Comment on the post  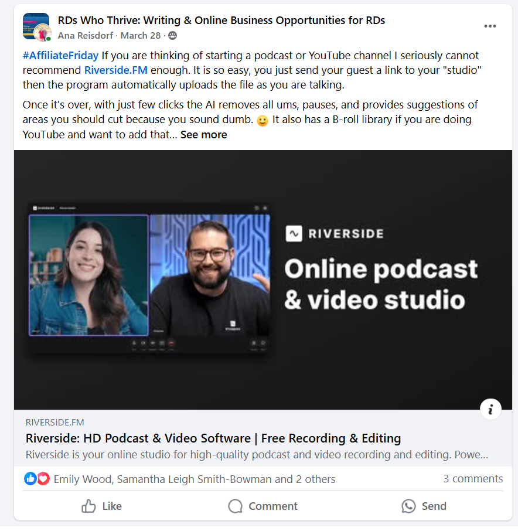pos(263,506)
